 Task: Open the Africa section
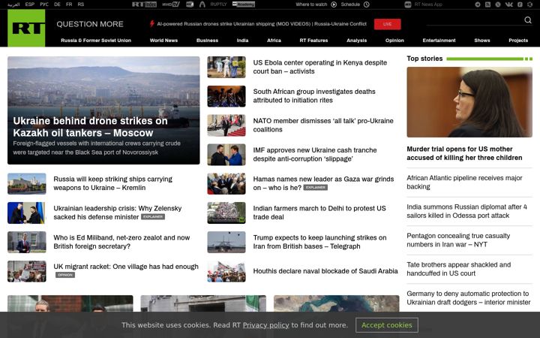274,41
